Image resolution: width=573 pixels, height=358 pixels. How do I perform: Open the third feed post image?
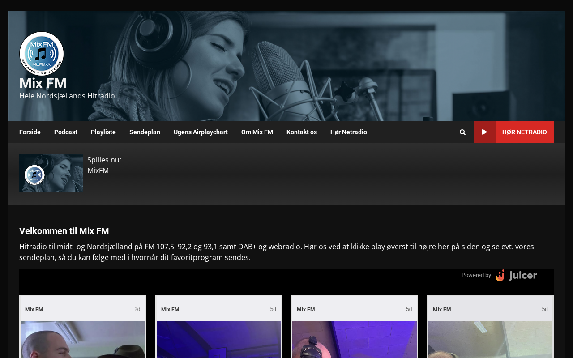click(x=355, y=339)
